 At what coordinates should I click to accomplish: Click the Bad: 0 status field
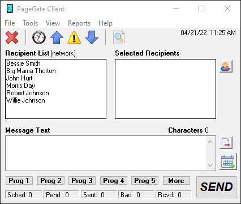136,194
